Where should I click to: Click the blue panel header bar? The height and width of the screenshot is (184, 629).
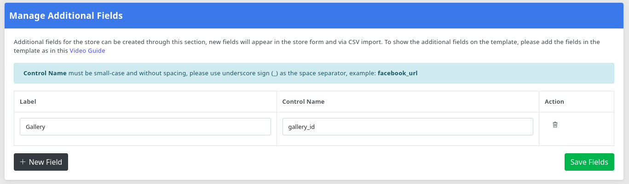[368, 16]
